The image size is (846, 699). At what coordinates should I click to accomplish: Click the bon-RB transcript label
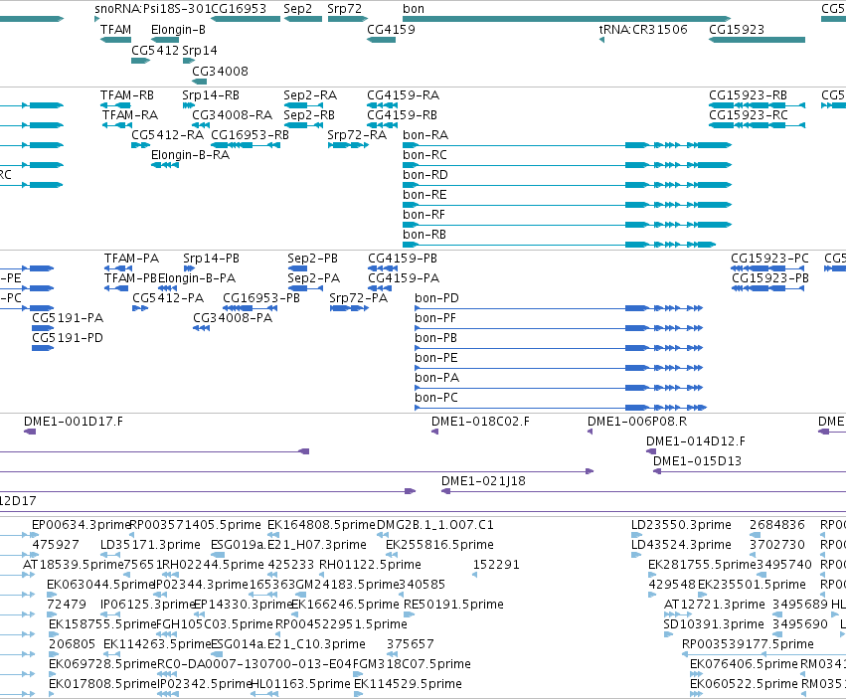pos(424,236)
